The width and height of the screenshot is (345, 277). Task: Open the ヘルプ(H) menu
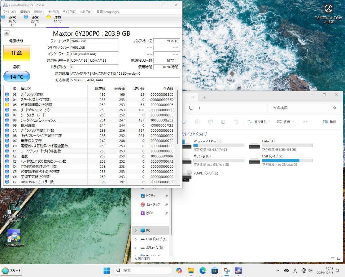[x=86, y=12]
